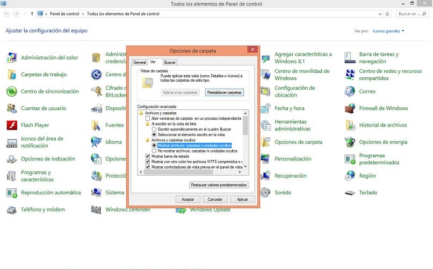Open Centro de movilidad de Windows
The image size is (433, 270).
(302, 75)
